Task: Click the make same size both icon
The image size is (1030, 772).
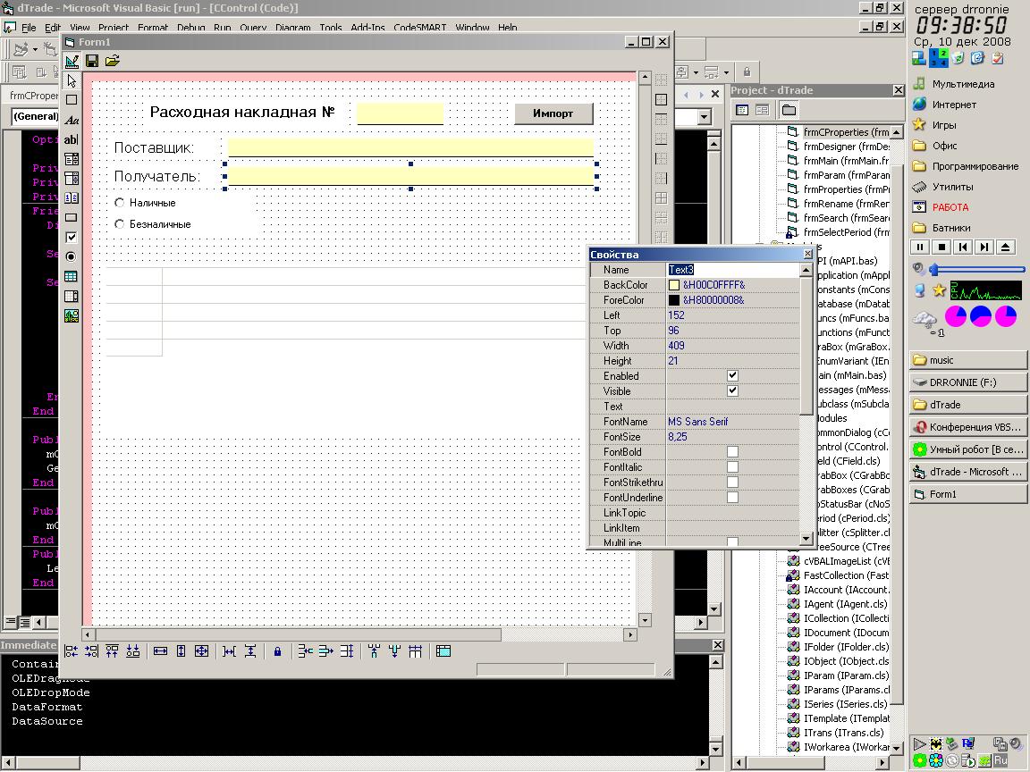Action: point(202,651)
